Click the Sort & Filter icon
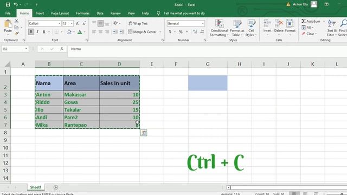Viewport: 347px width, 195px height. tap(332, 23)
